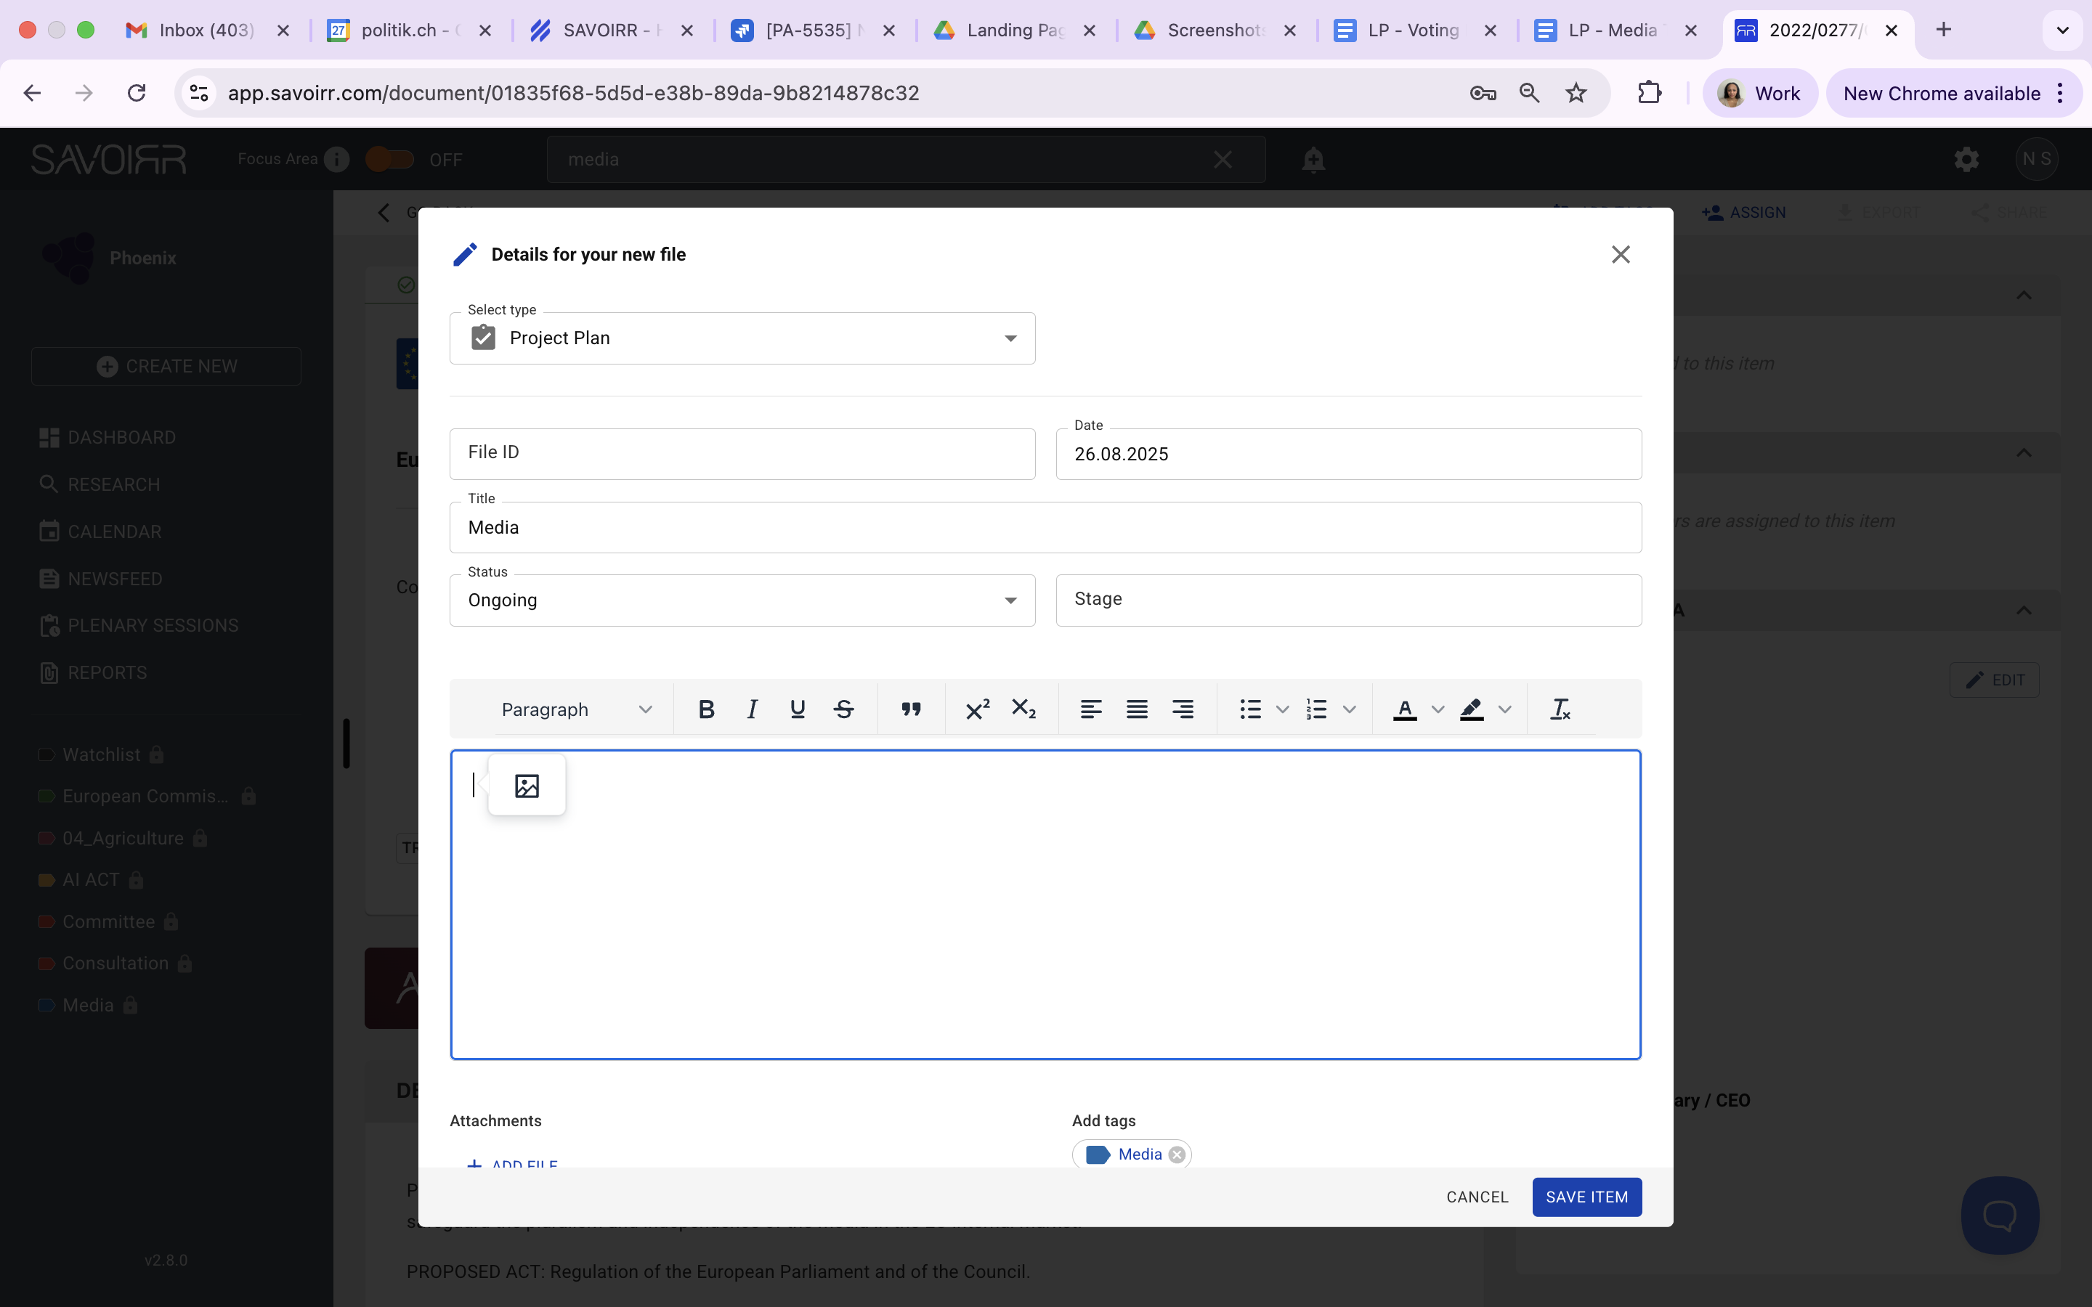Switch to the politik.ch tab
Screen dimensions: 2092x1307
point(409,30)
